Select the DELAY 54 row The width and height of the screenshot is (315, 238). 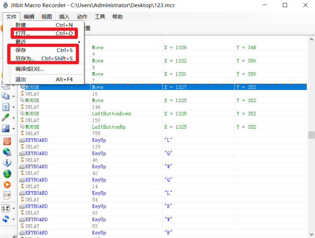[162, 200]
